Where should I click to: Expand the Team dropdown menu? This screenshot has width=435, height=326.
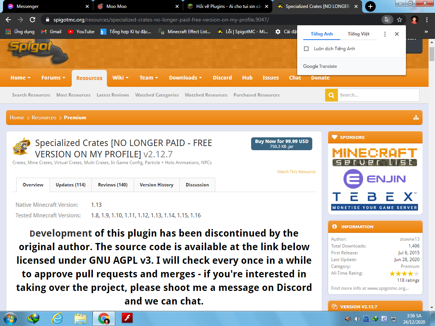(x=149, y=78)
